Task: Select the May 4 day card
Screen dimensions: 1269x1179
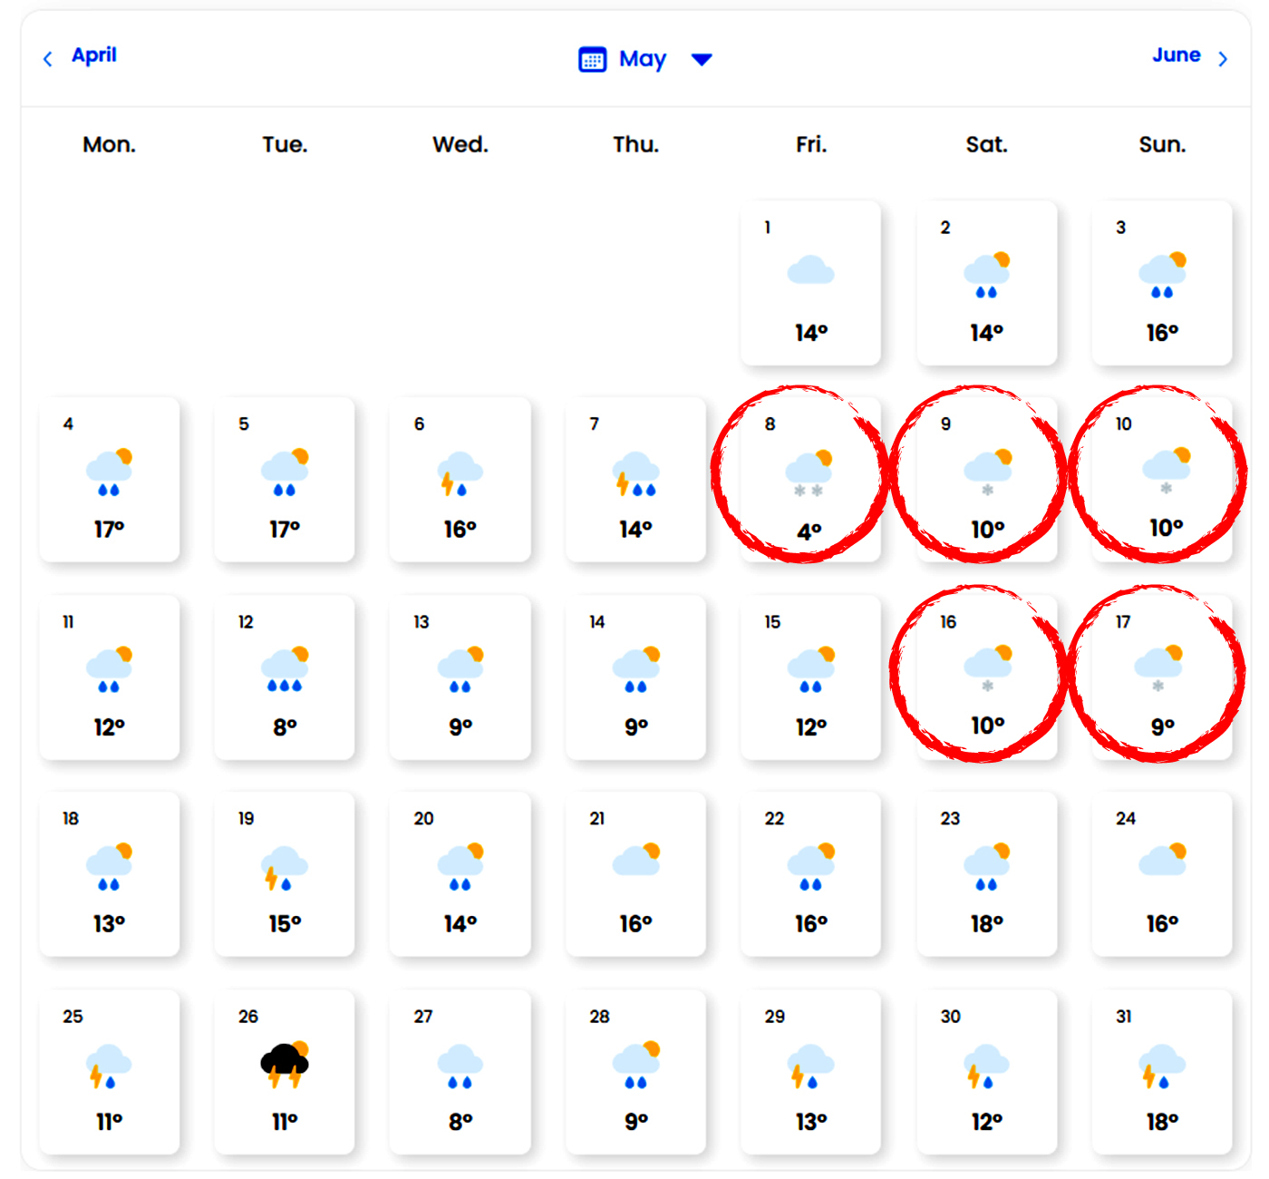Action: (x=109, y=480)
